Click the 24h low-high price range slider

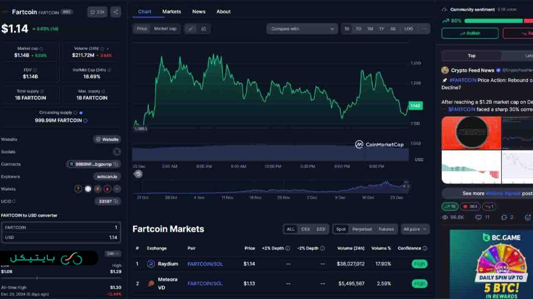[60, 278]
